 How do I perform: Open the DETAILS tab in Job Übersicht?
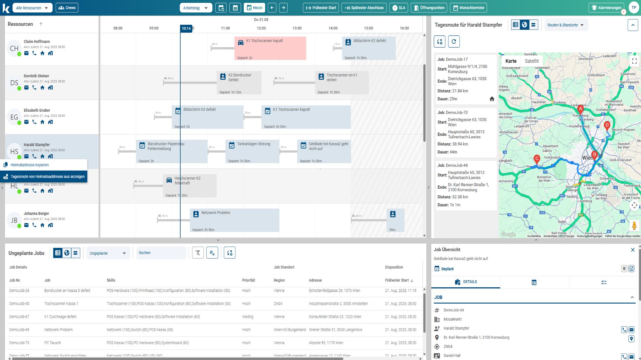pyautogui.click(x=466, y=282)
